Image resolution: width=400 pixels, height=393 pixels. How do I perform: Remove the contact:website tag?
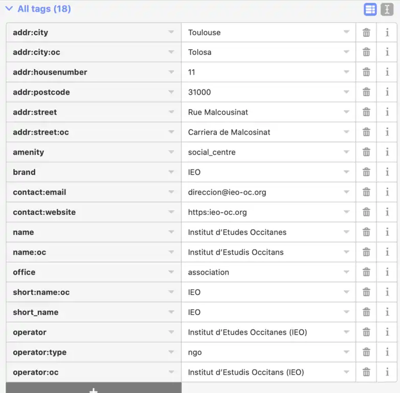click(366, 212)
